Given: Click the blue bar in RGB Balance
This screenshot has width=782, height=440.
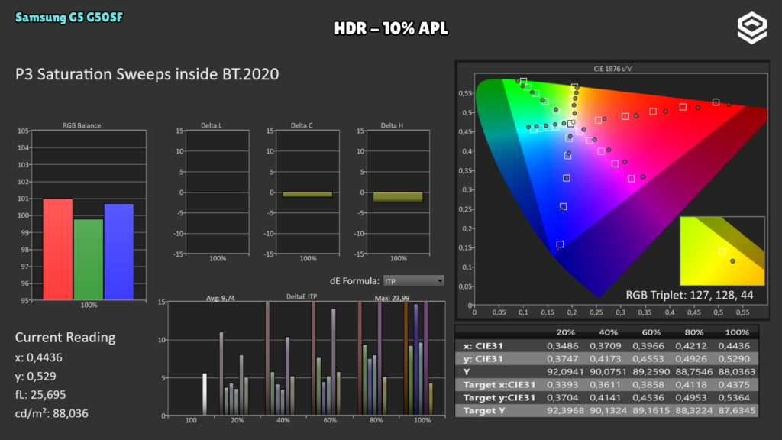Looking at the screenshot, I should 118,252.
